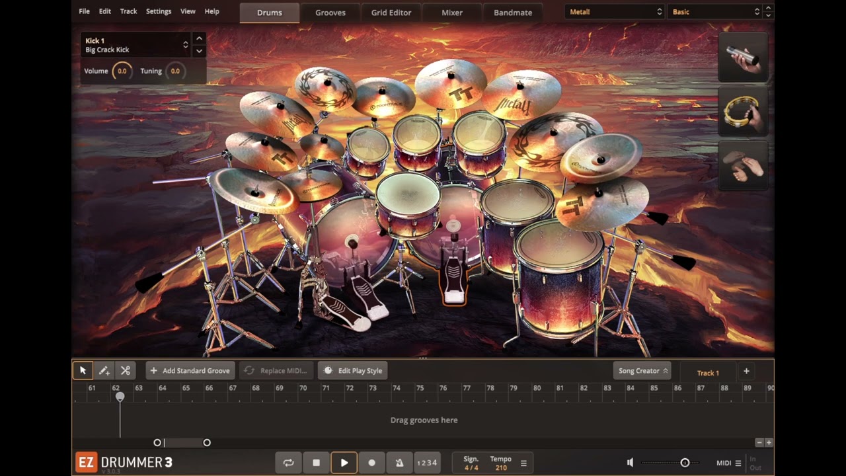This screenshot has width=846, height=476.
Task: Open the Metal! library dropdown
Action: click(615, 12)
